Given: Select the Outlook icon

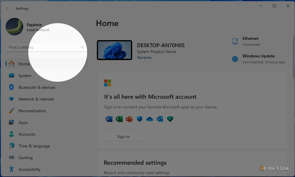Looking at the screenshot, I should [160, 119].
